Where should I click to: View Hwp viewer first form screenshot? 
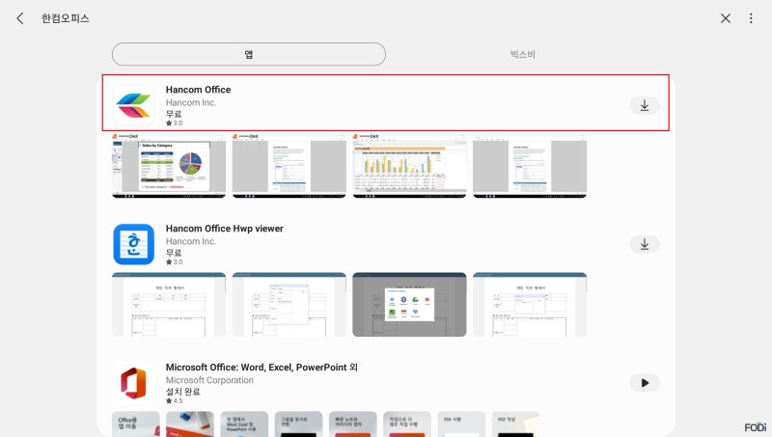point(169,305)
